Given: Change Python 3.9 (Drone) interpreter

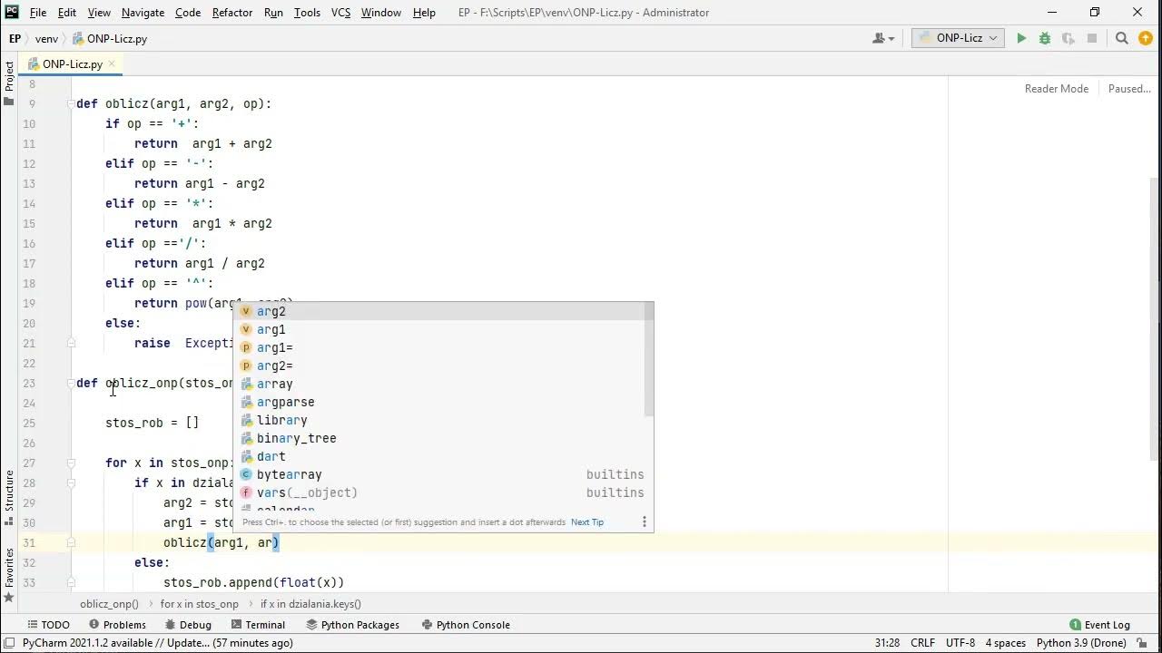Looking at the screenshot, I should click(1081, 643).
